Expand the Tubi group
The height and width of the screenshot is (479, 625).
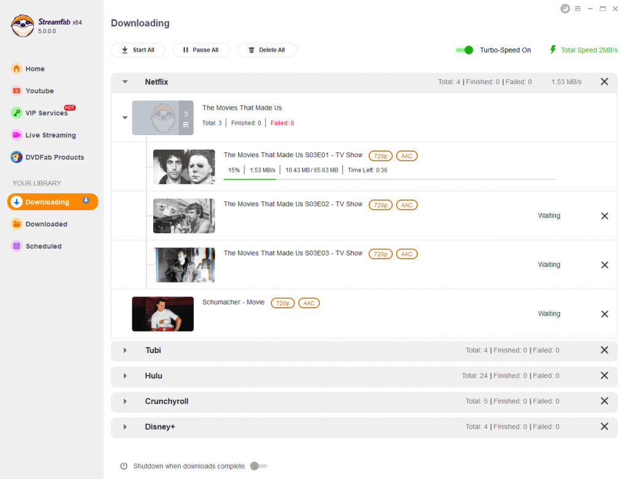point(125,350)
